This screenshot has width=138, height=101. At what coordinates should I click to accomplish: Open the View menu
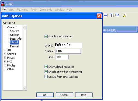click(11, 10)
